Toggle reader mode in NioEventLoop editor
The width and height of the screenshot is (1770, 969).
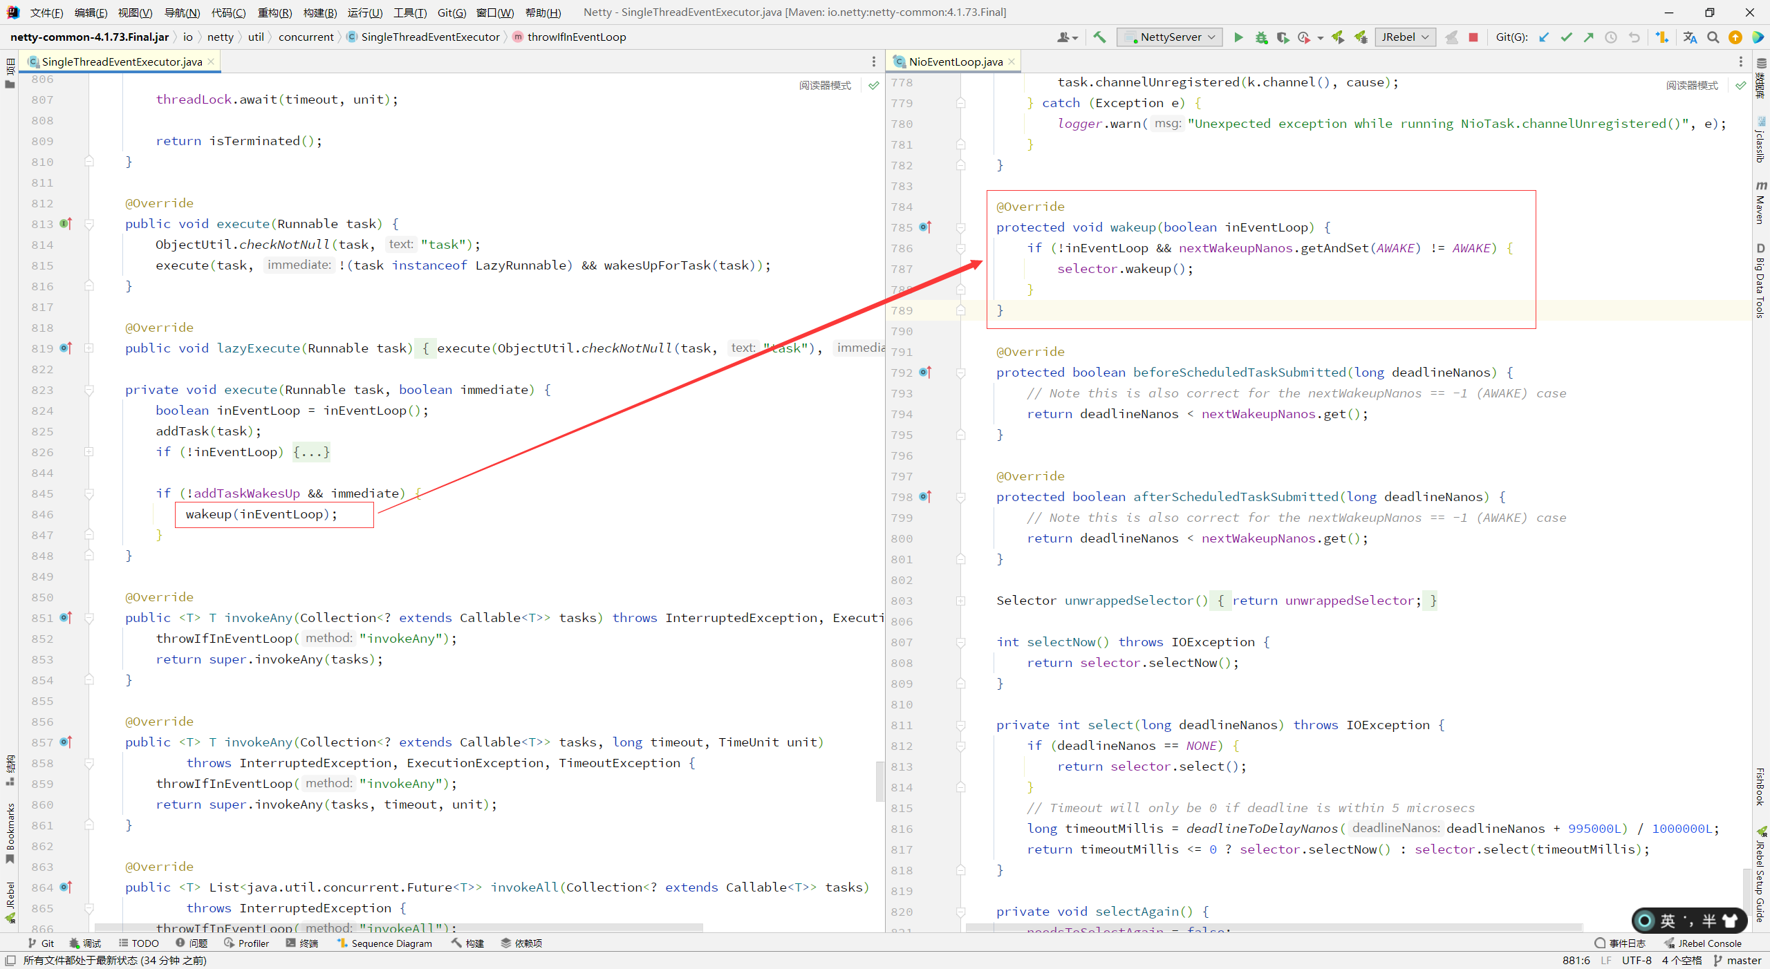(1692, 86)
